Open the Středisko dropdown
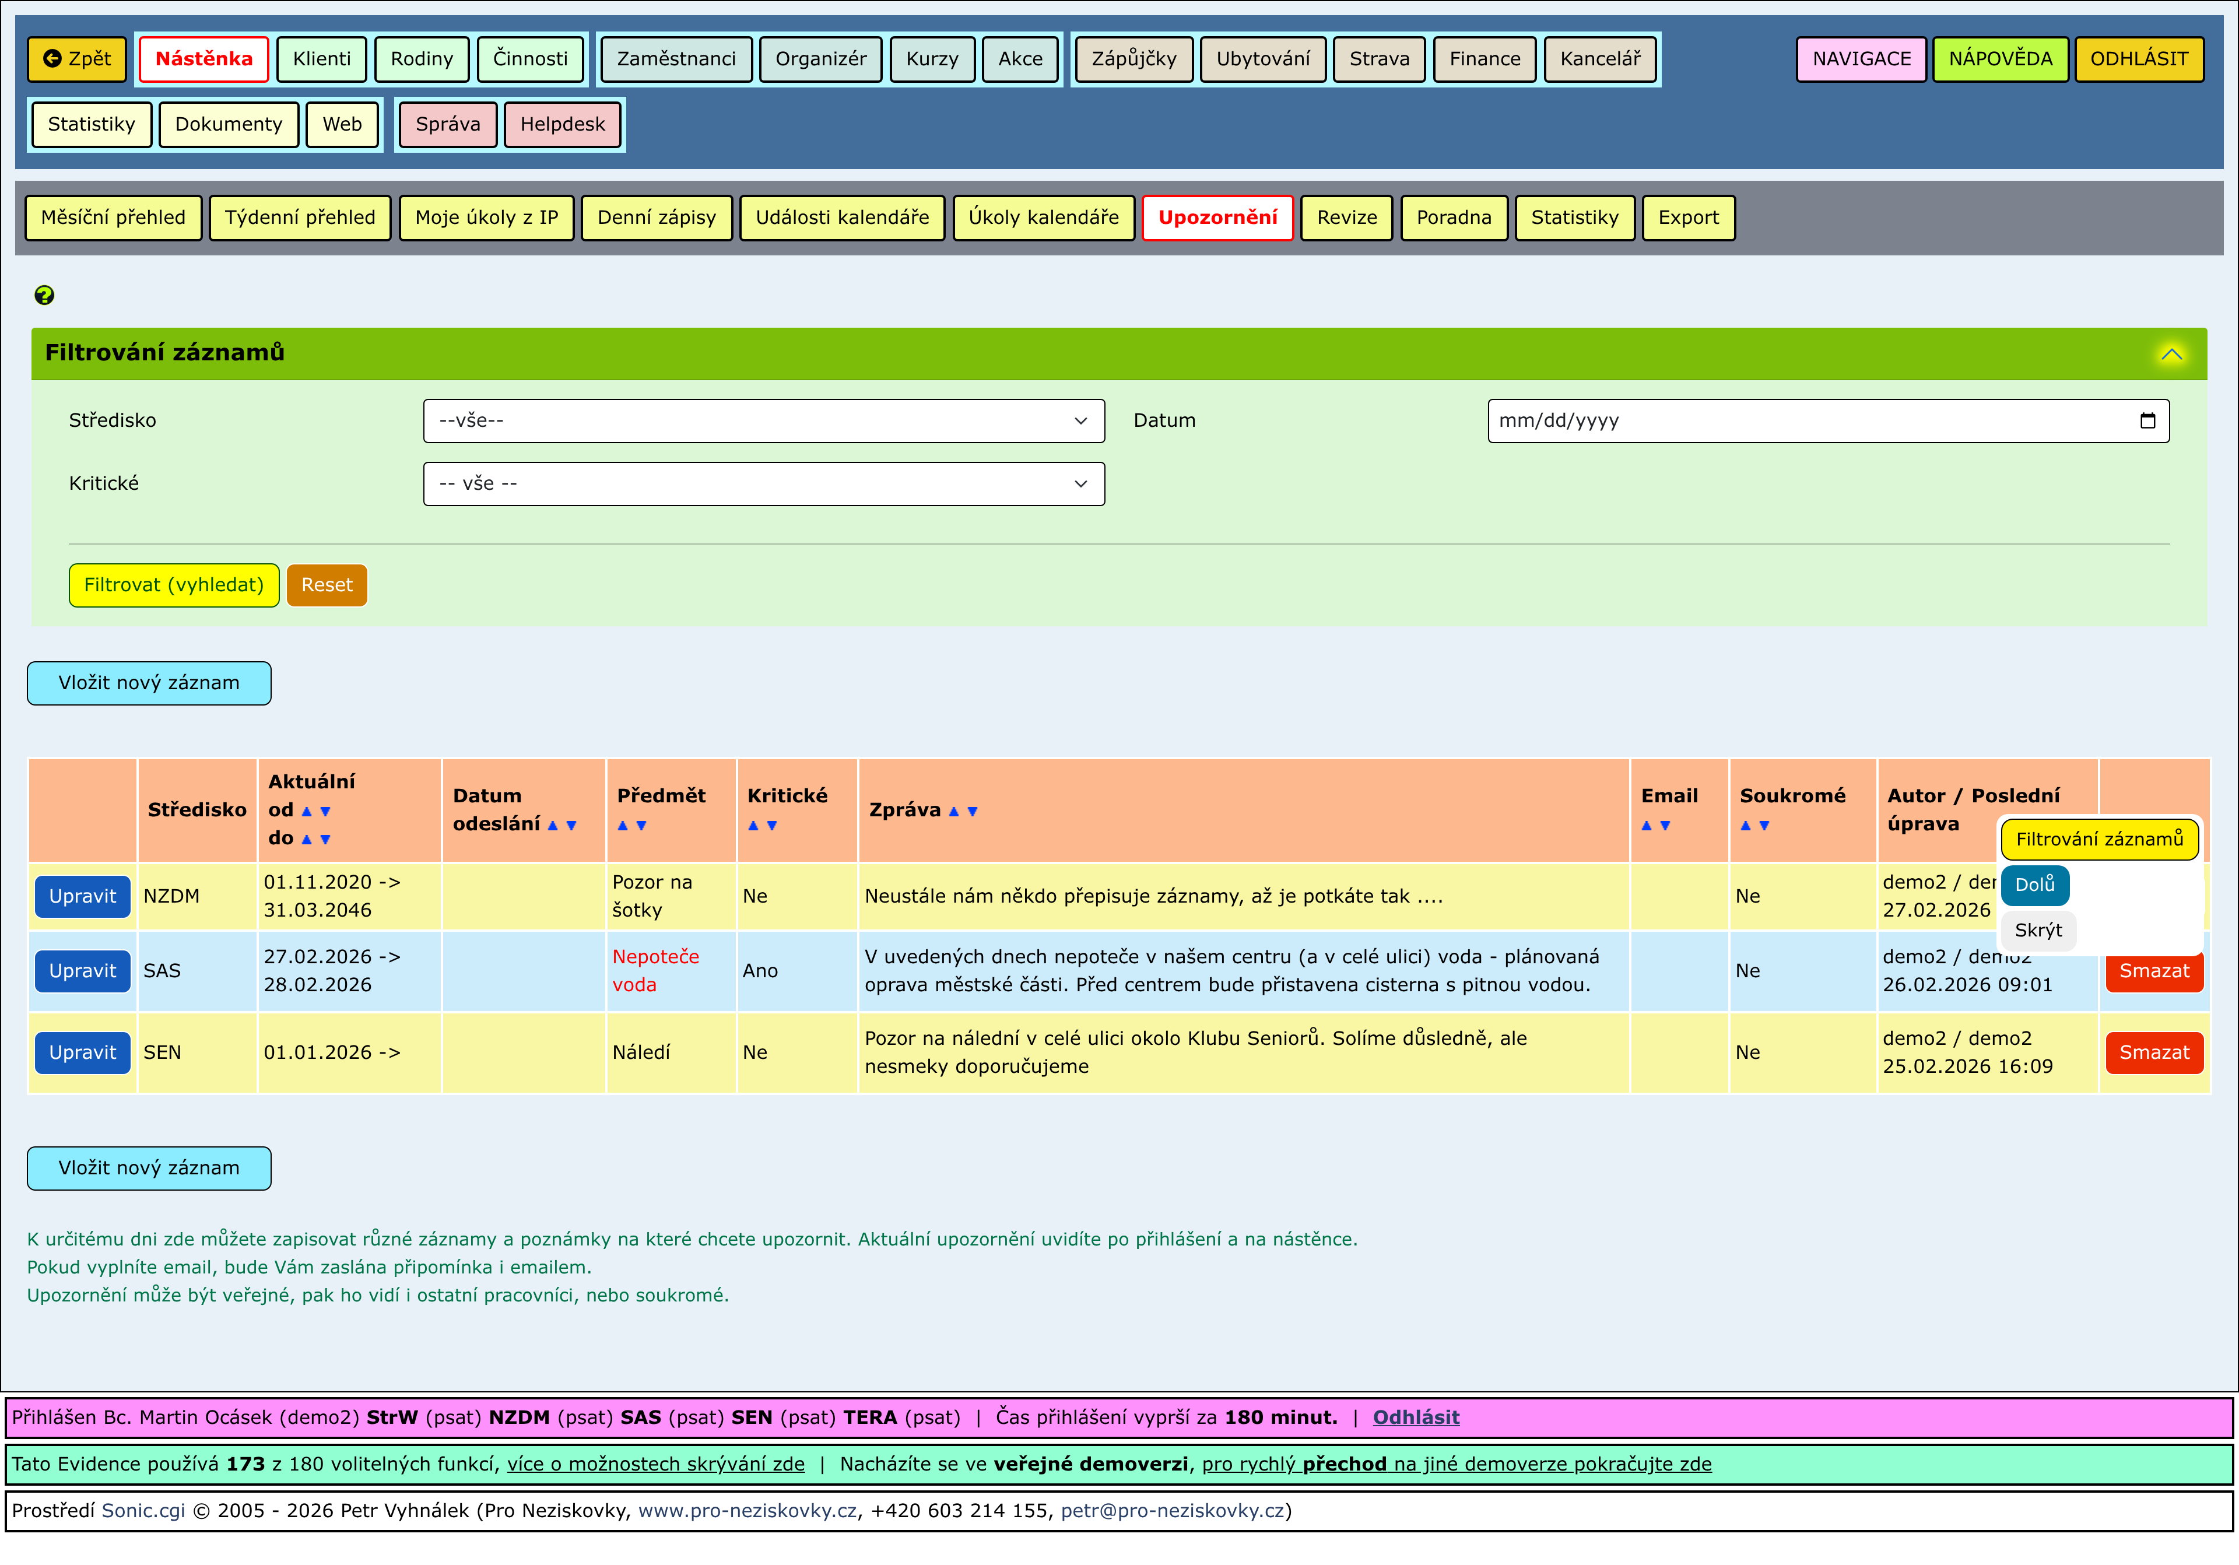 tap(764, 420)
